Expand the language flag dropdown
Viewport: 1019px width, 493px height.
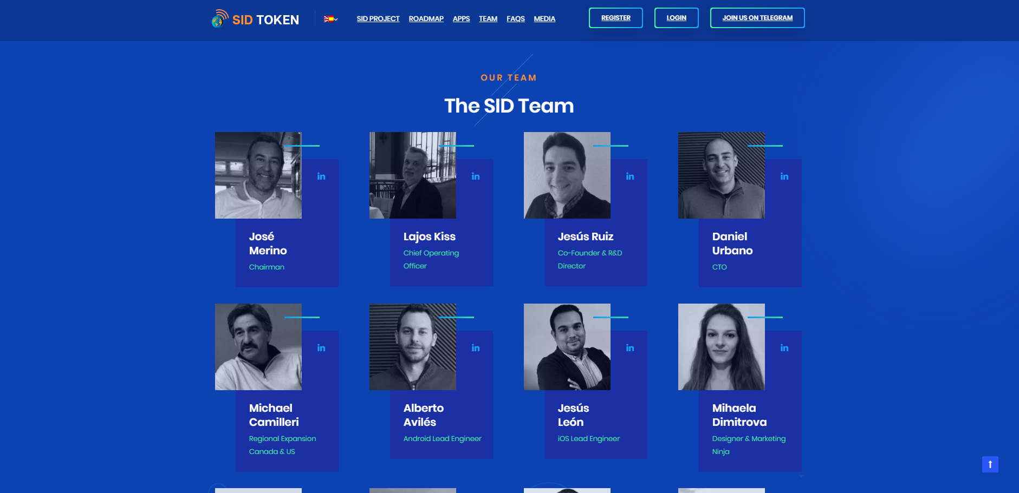[330, 19]
